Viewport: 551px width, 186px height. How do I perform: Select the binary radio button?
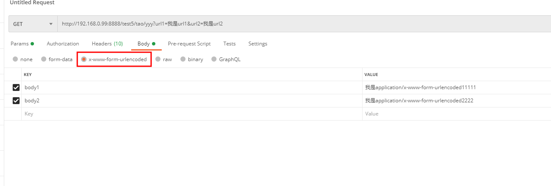[x=183, y=59]
